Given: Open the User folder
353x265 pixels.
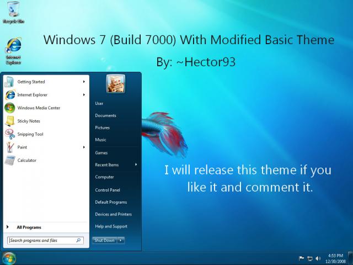Looking at the screenshot, I should point(99,103).
